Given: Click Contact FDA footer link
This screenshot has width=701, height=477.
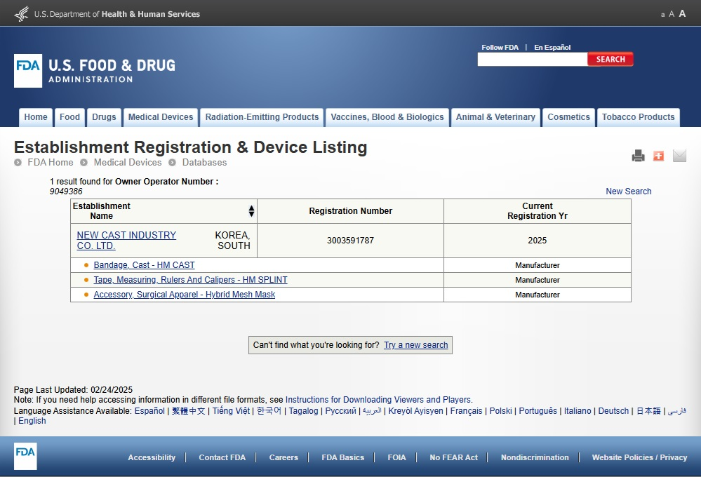Looking at the screenshot, I should [222, 457].
